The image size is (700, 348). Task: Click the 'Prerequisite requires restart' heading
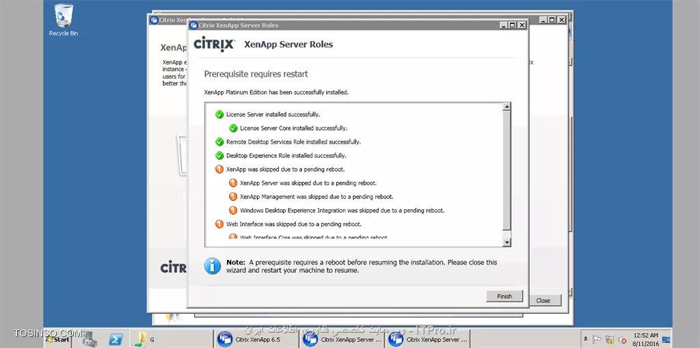point(256,74)
